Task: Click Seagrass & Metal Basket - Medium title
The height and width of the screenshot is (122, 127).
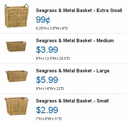Action: (x=75, y=40)
